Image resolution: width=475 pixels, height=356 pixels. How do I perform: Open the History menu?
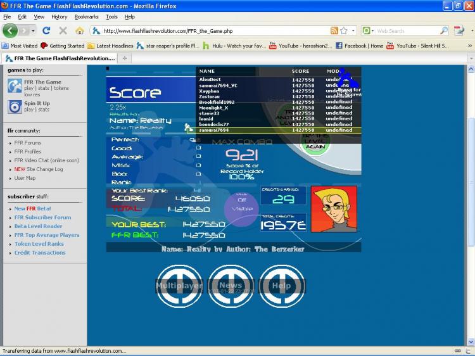coord(60,16)
